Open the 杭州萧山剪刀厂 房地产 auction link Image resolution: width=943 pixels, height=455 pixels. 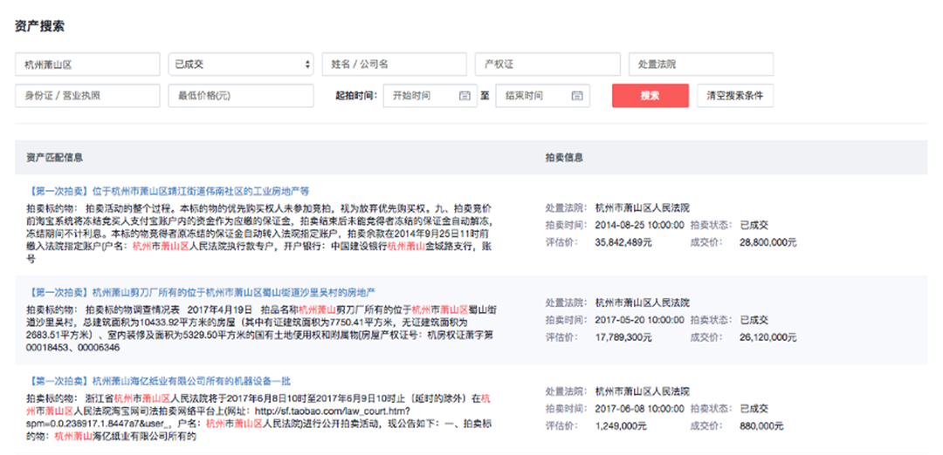202,292
